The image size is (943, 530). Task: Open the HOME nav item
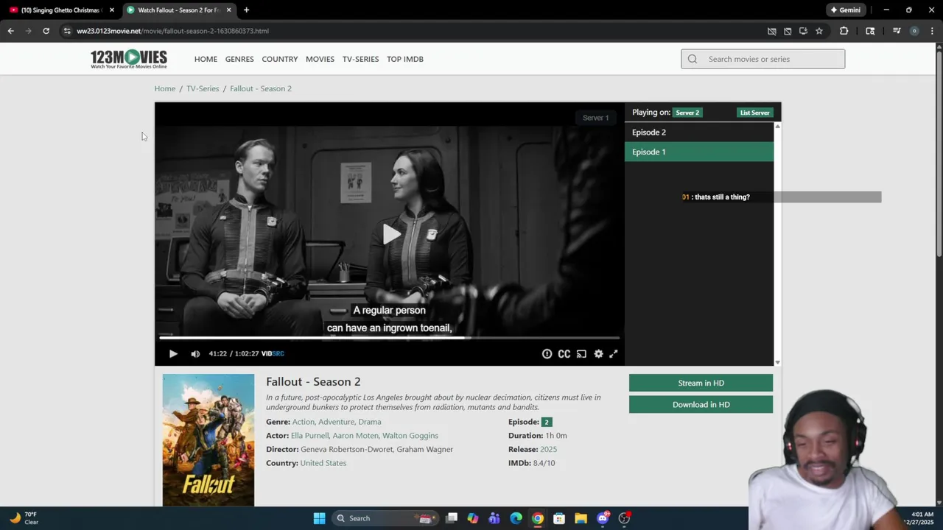(206, 59)
